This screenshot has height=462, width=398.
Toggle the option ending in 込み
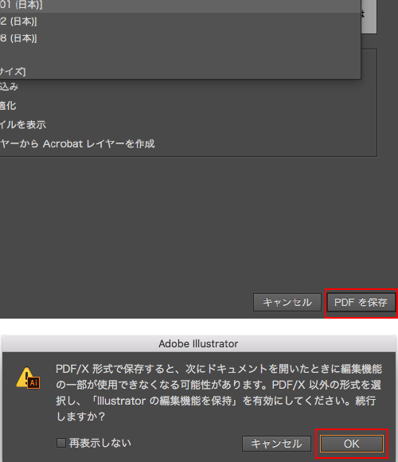click(x=9, y=87)
